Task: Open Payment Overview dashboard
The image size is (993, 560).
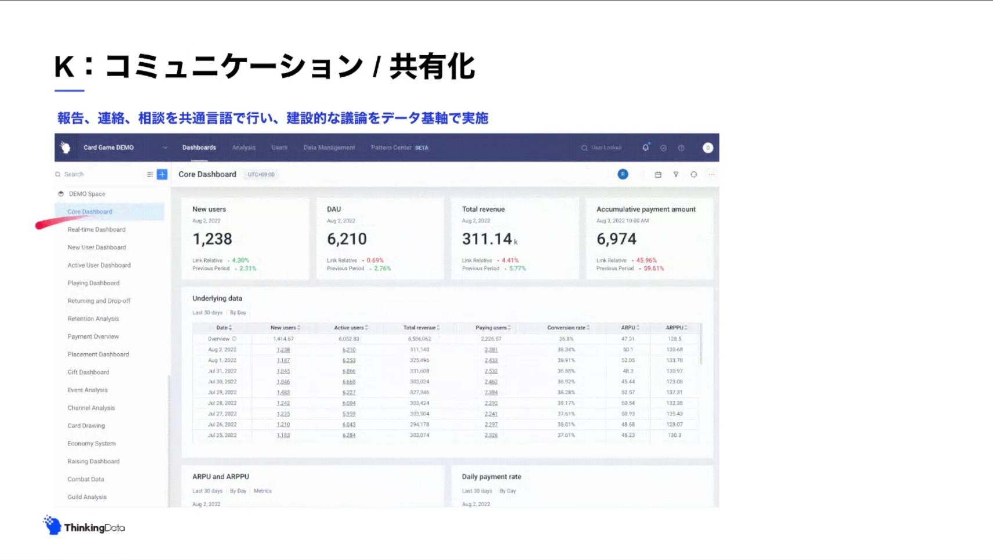Action: click(x=93, y=336)
